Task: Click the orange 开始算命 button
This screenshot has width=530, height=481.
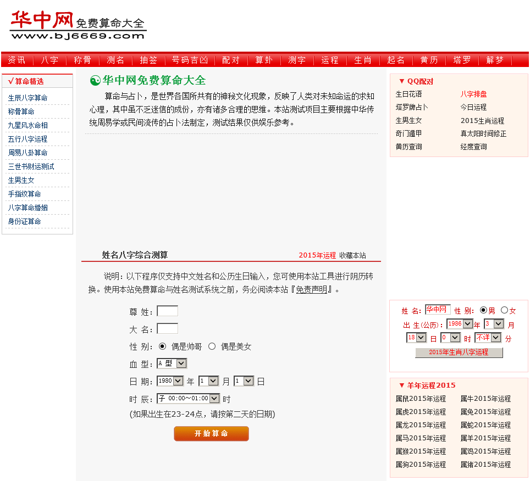Action: pyautogui.click(x=211, y=434)
